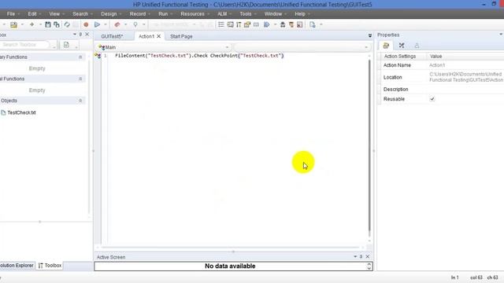
Task: Switch to the GUITest5* tab
Action: click(x=112, y=36)
